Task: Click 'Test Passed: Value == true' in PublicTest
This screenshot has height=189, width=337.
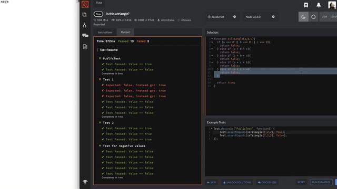Action: (126, 64)
